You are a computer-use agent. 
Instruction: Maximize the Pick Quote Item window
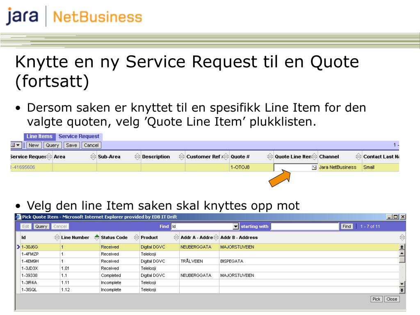pyautogui.click(x=396, y=217)
